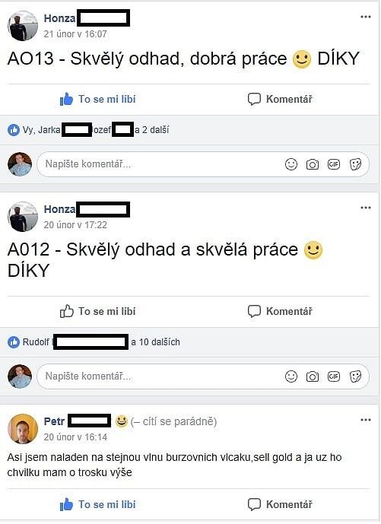Insert a GIF in first comment box

tap(334, 164)
